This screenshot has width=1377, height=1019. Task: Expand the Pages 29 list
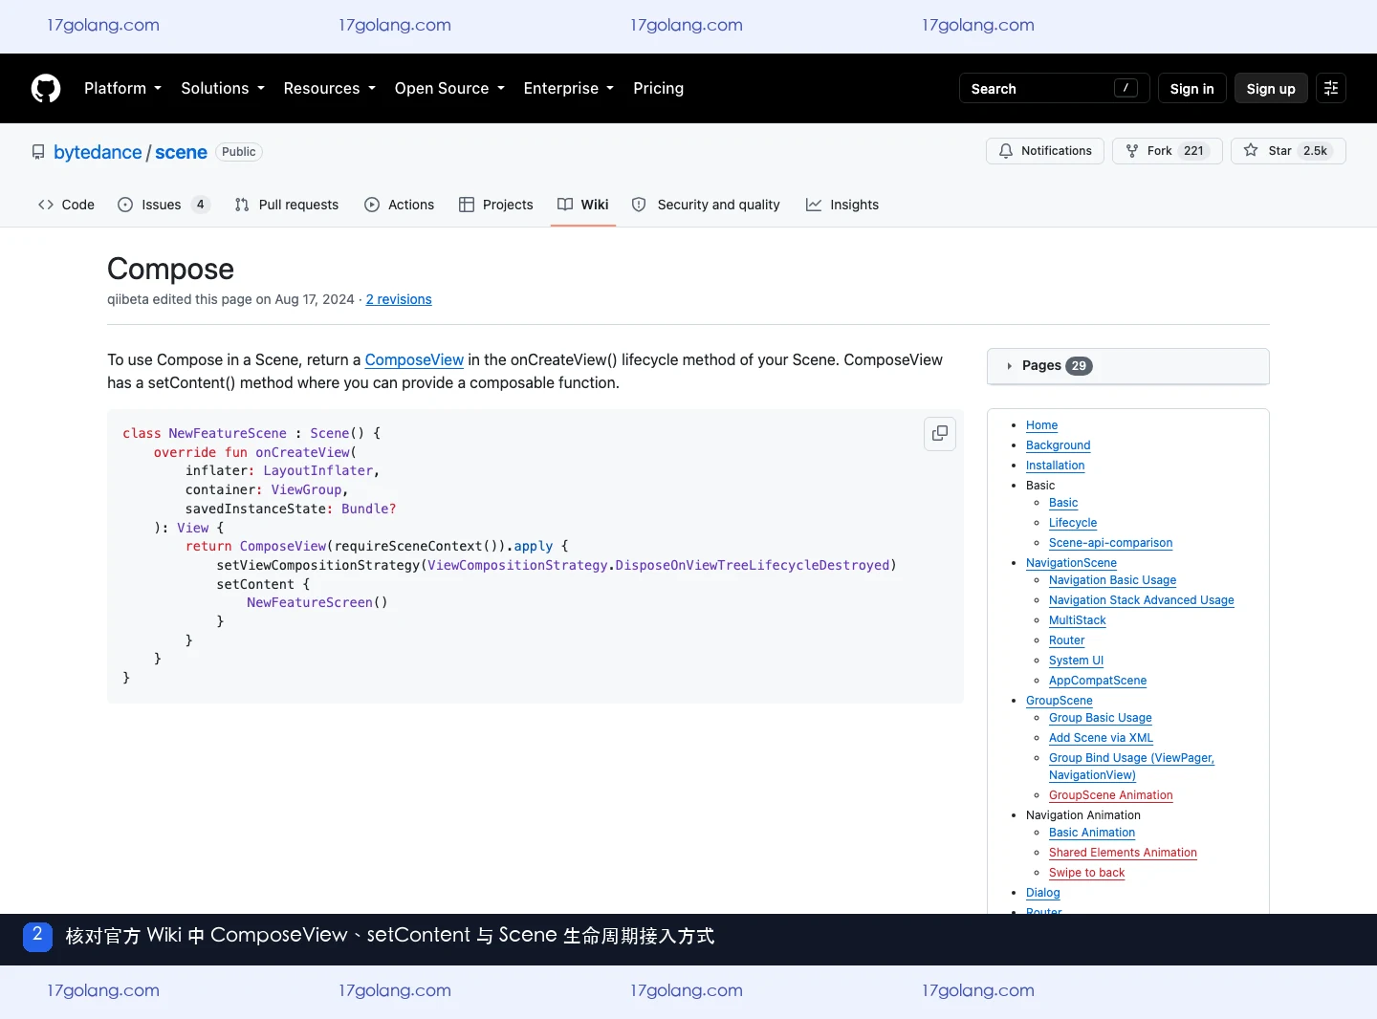point(1128,366)
